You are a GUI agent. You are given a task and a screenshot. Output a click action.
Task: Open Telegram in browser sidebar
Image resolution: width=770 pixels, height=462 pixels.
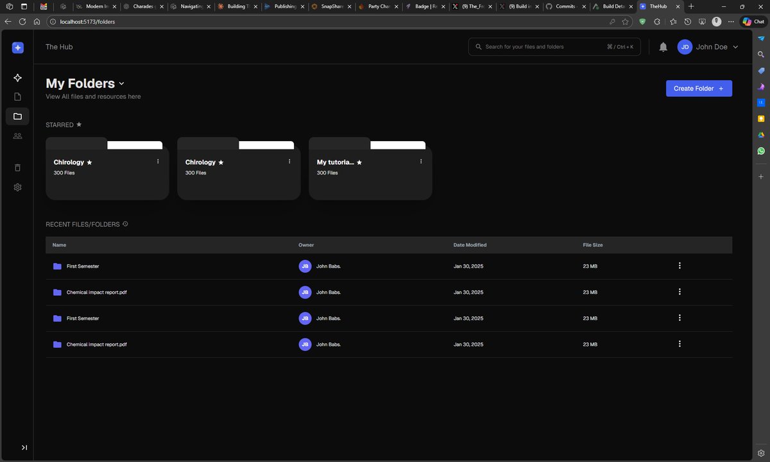761,39
